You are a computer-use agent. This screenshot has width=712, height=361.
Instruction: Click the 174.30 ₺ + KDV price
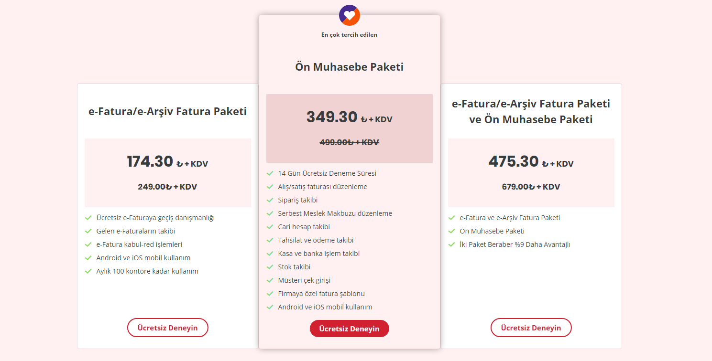167,162
